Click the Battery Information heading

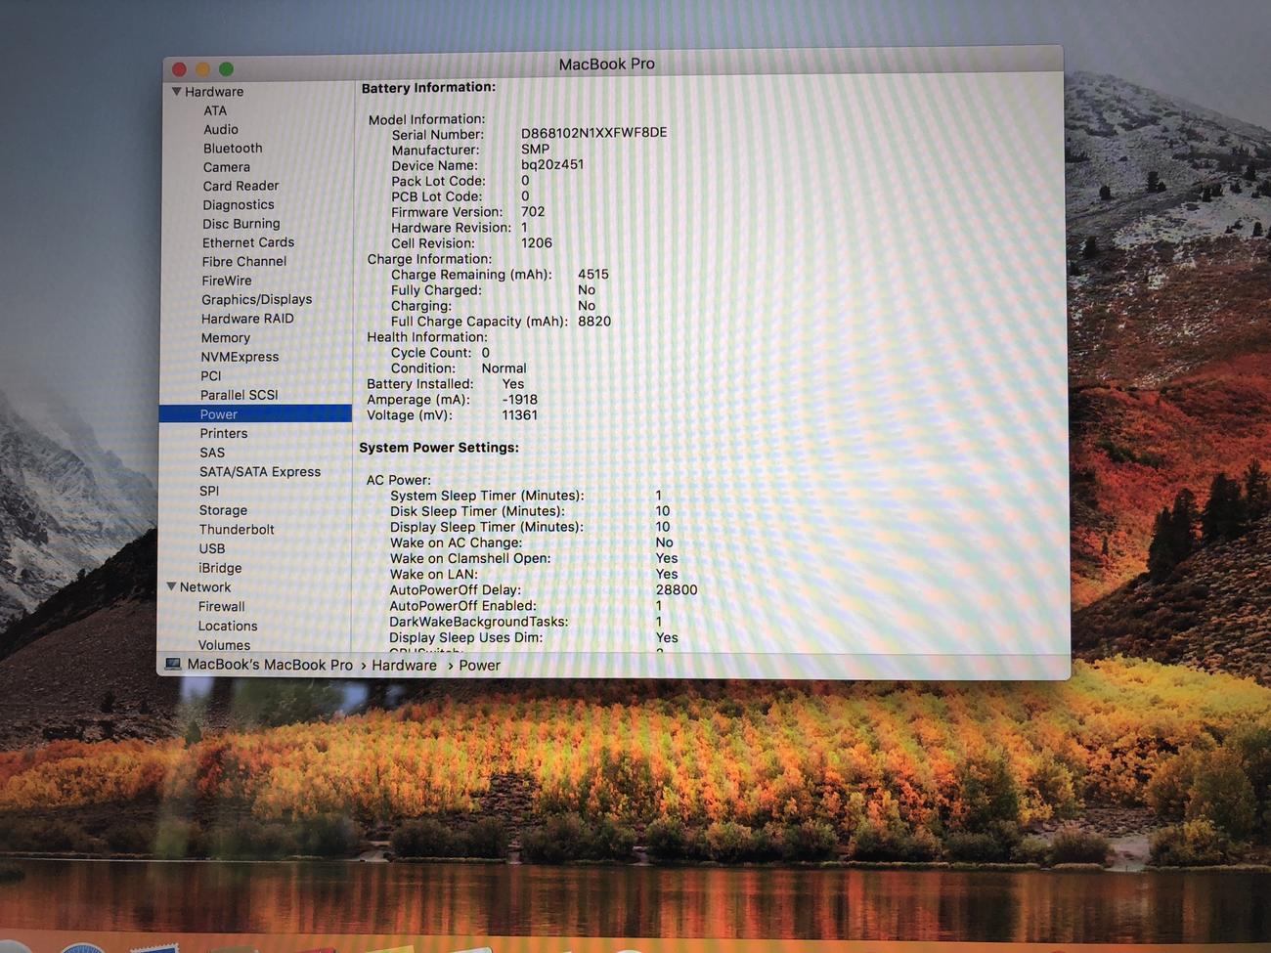[x=428, y=88]
